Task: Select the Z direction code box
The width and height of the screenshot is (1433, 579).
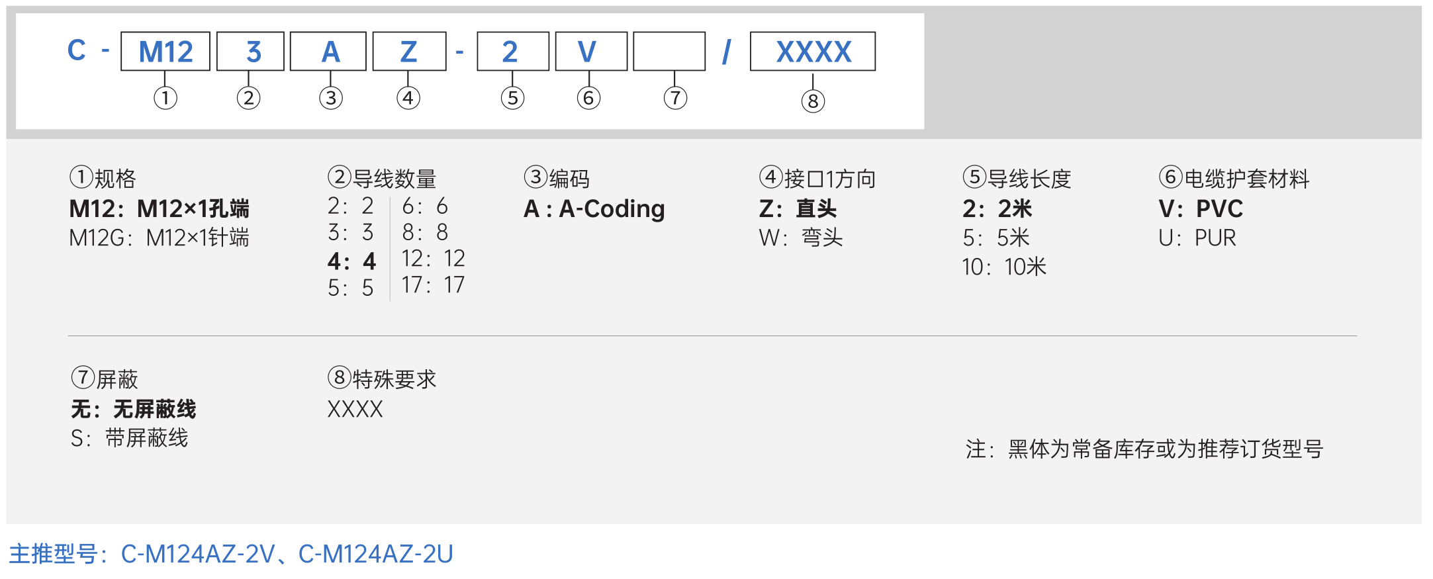Action: (409, 51)
